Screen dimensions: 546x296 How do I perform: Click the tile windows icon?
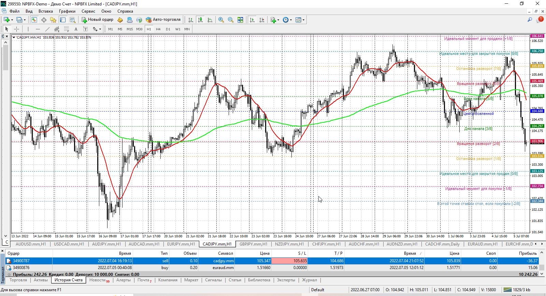(x=240, y=20)
